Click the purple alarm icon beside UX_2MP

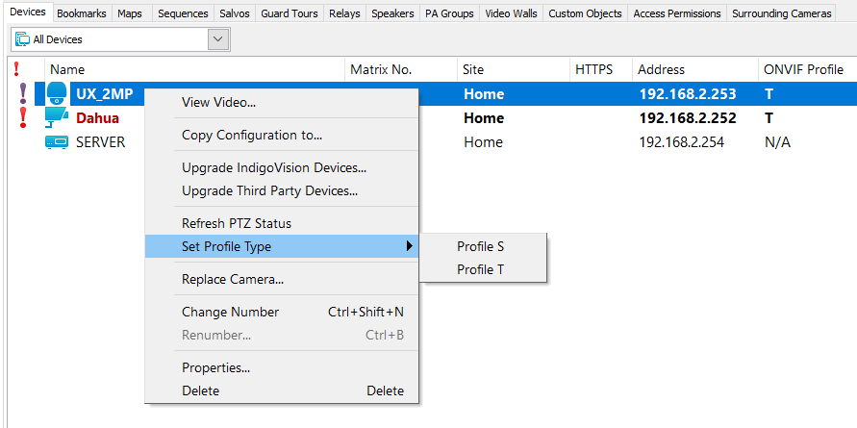[23, 94]
